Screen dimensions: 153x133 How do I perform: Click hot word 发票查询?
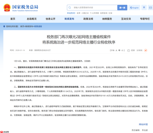pos(104,13)
